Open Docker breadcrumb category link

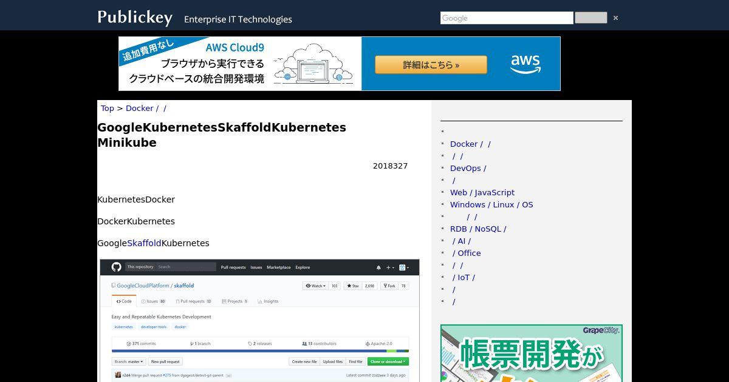pyautogui.click(x=146, y=108)
